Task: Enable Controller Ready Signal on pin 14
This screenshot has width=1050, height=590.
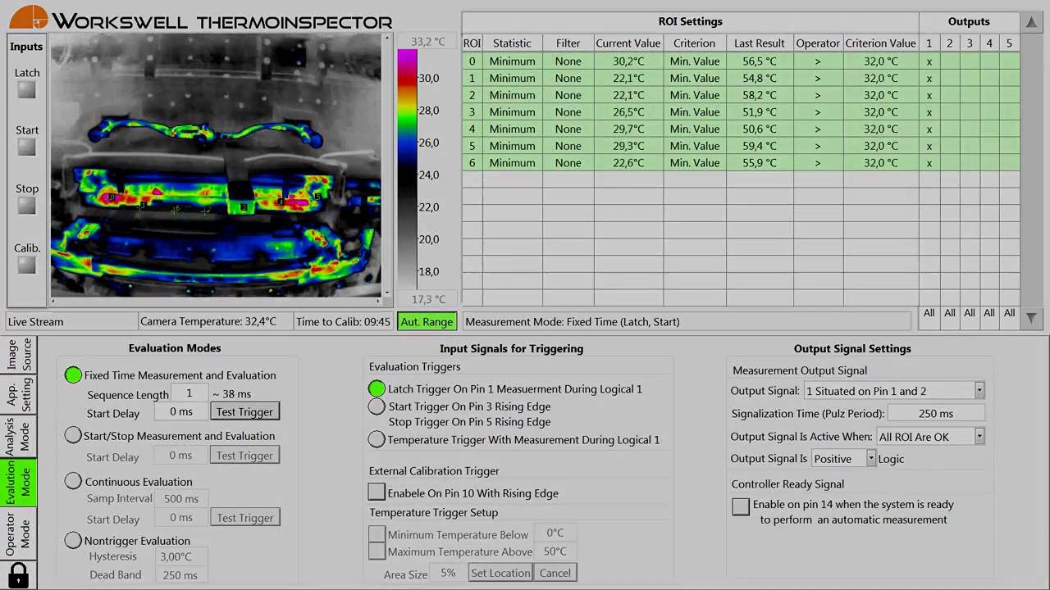Action: coord(741,506)
